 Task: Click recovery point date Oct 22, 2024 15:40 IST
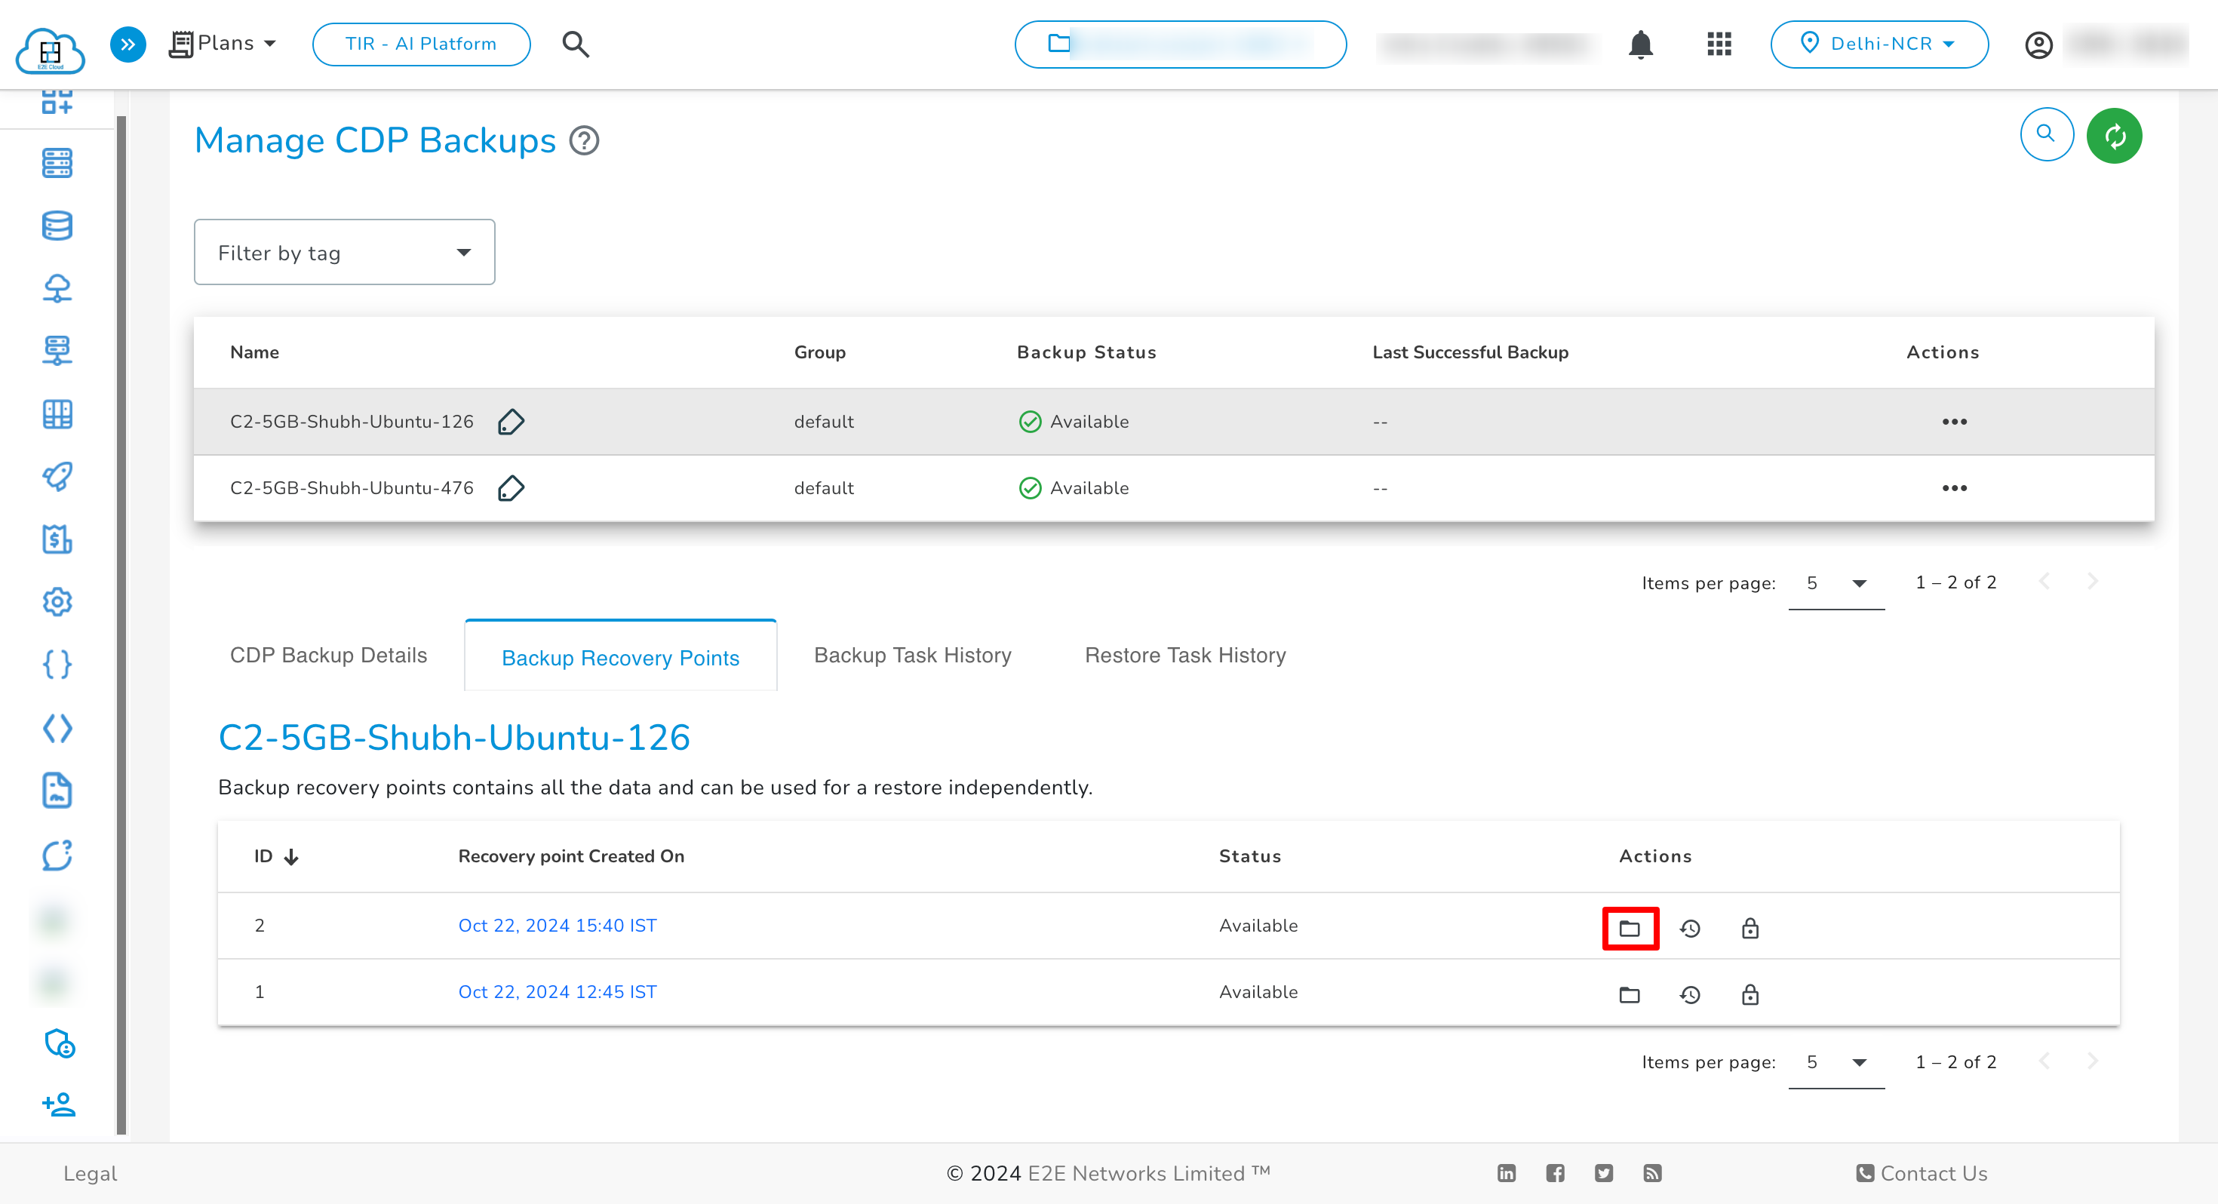(x=559, y=925)
